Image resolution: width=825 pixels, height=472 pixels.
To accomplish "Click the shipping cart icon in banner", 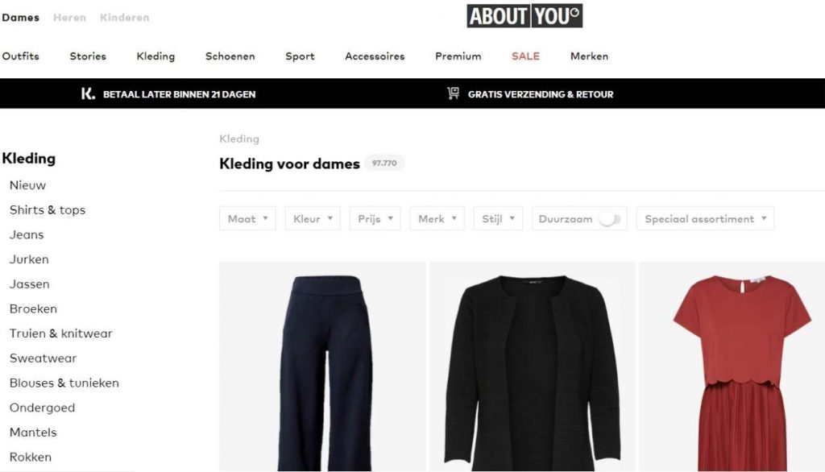I will pos(453,93).
